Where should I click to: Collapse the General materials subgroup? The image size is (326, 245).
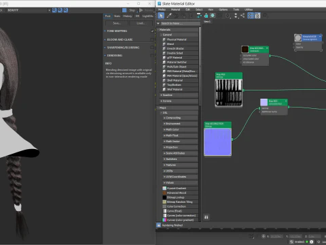[161, 35]
